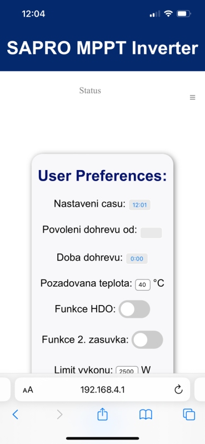Click the User Preferences heading
Image resolution: width=205 pixels, height=444 pixels.
(x=102, y=176)
